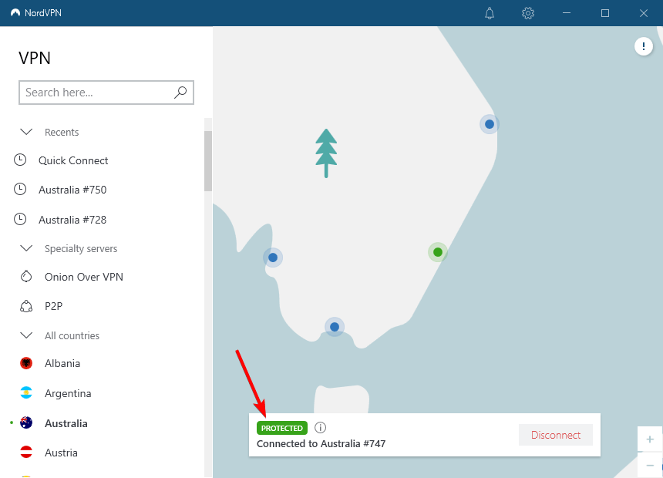Select Quick Connect from recents
663x478 pixels.
tap(73, 160)
